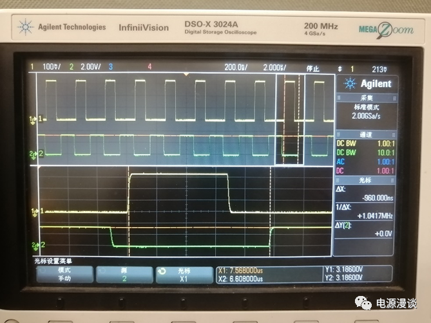The width and height of the screenshot is (431, 323).
Task: Toggle channel 3 indicator in the status bar
Action: 110,67
